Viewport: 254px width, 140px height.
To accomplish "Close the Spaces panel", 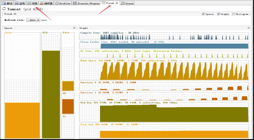I will (74, 28).
